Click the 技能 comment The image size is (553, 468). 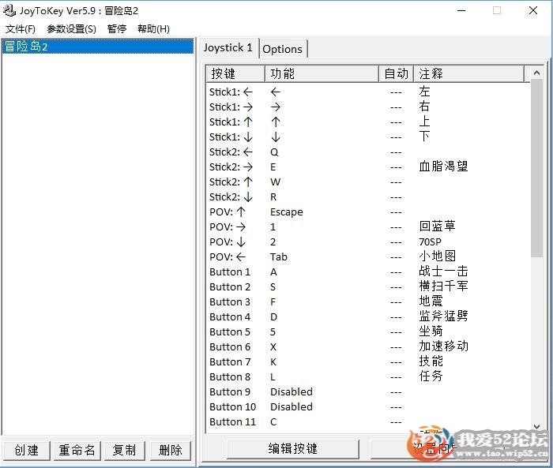pos(431,361)
